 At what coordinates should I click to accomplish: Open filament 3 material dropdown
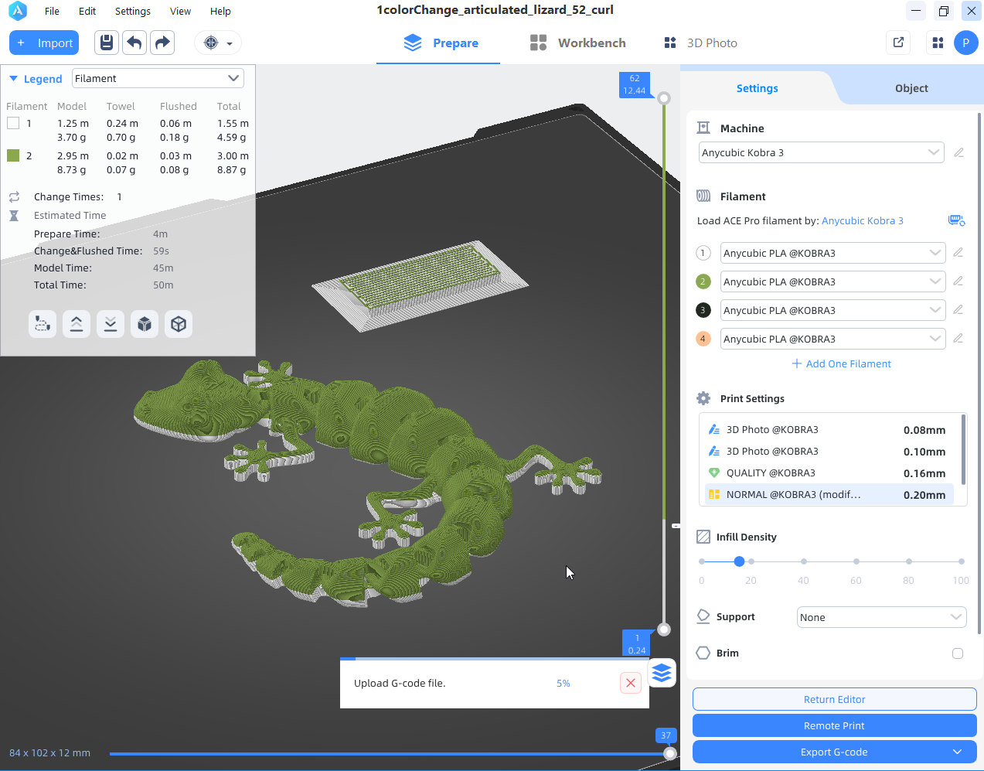[x=832, y=310]
